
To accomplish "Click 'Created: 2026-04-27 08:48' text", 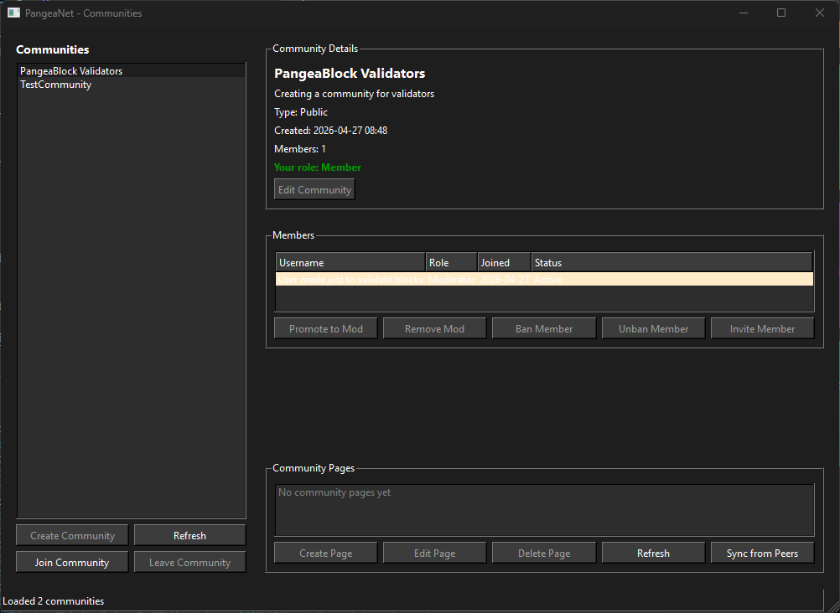I will tap(330, 130).
